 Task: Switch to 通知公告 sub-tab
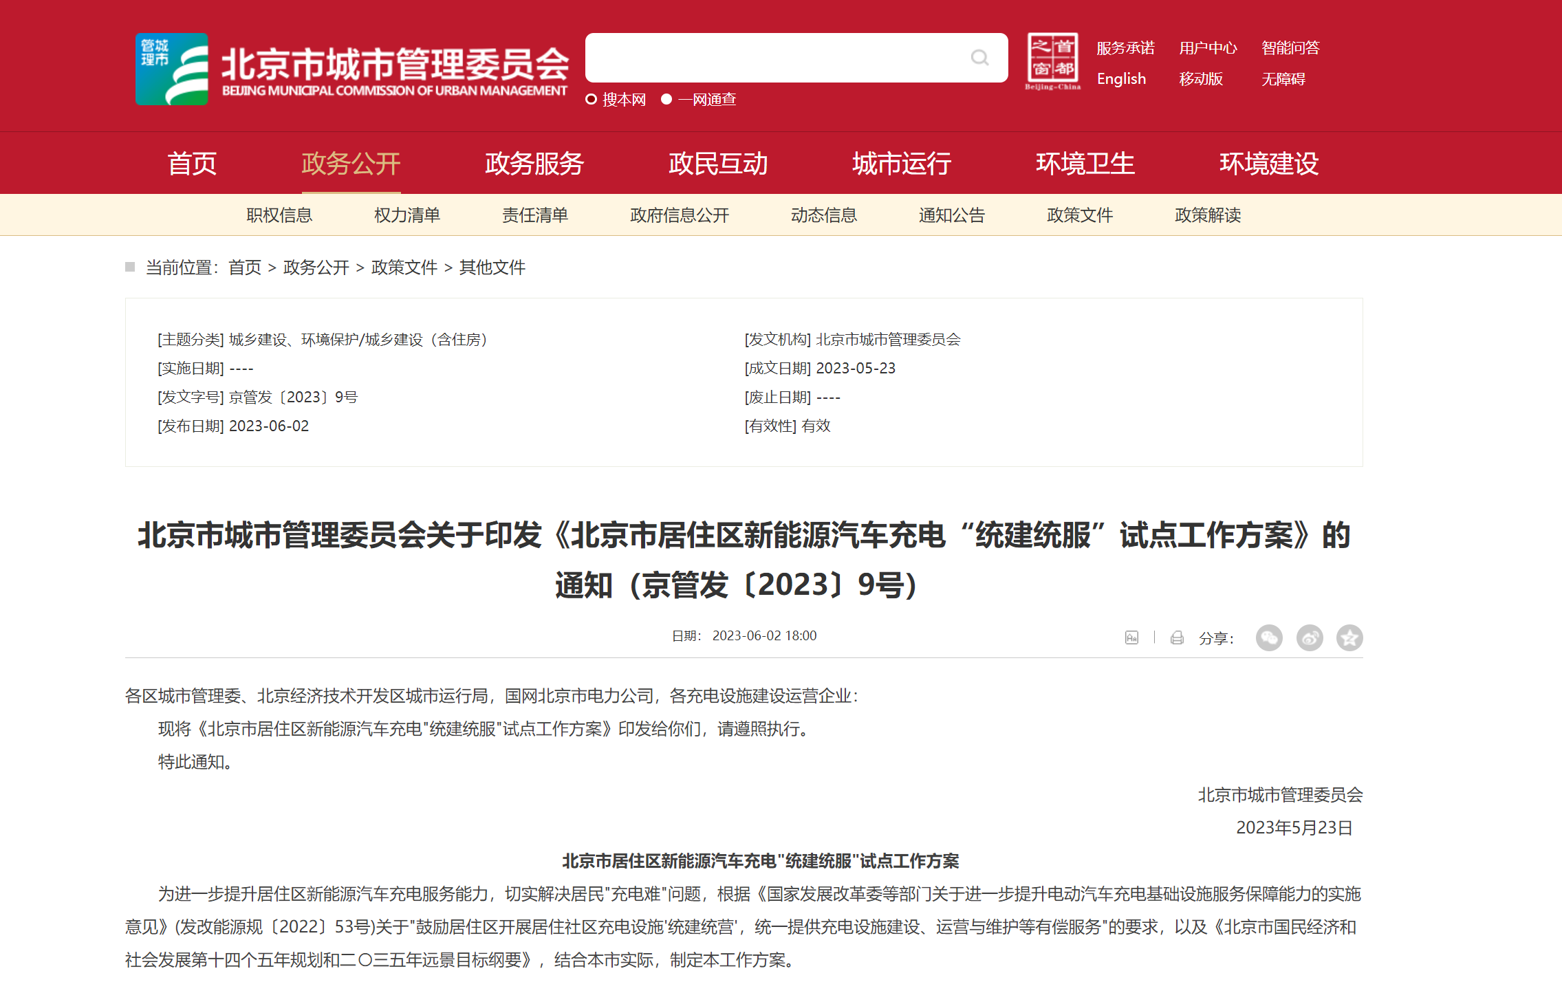(x=952, y=215)
